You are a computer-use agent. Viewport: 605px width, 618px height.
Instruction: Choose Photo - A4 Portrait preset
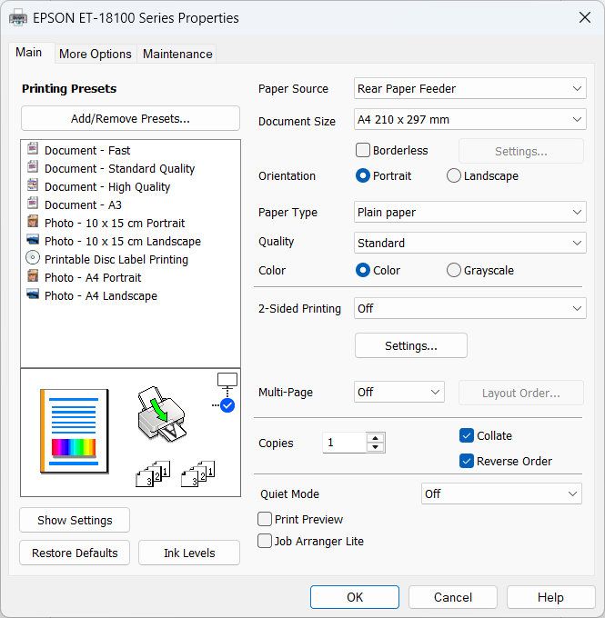click(93, 277)
